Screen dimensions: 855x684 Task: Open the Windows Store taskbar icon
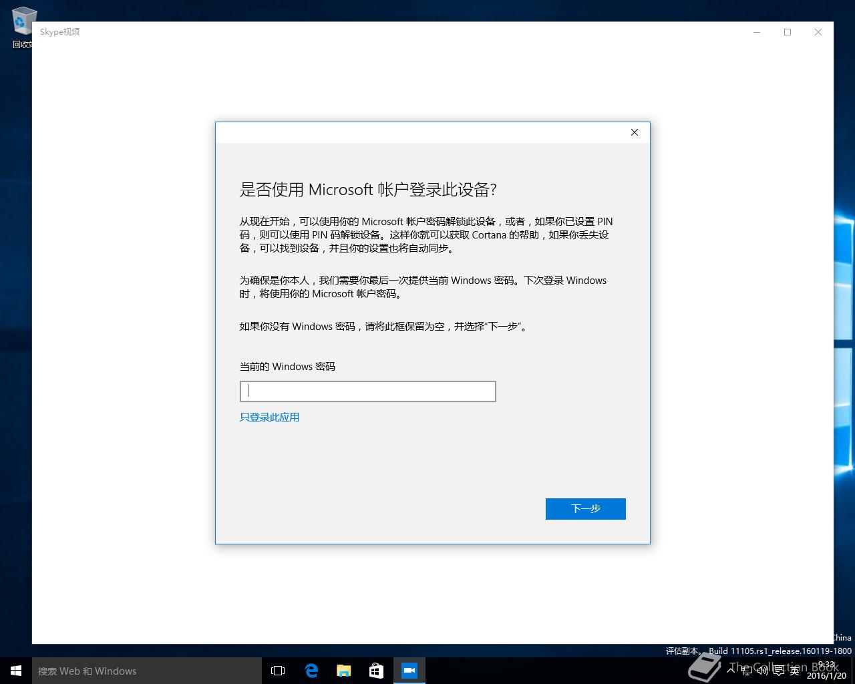[x=377, y=671]
